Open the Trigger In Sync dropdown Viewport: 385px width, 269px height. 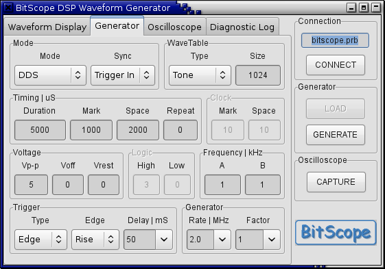tap(123, 75)
